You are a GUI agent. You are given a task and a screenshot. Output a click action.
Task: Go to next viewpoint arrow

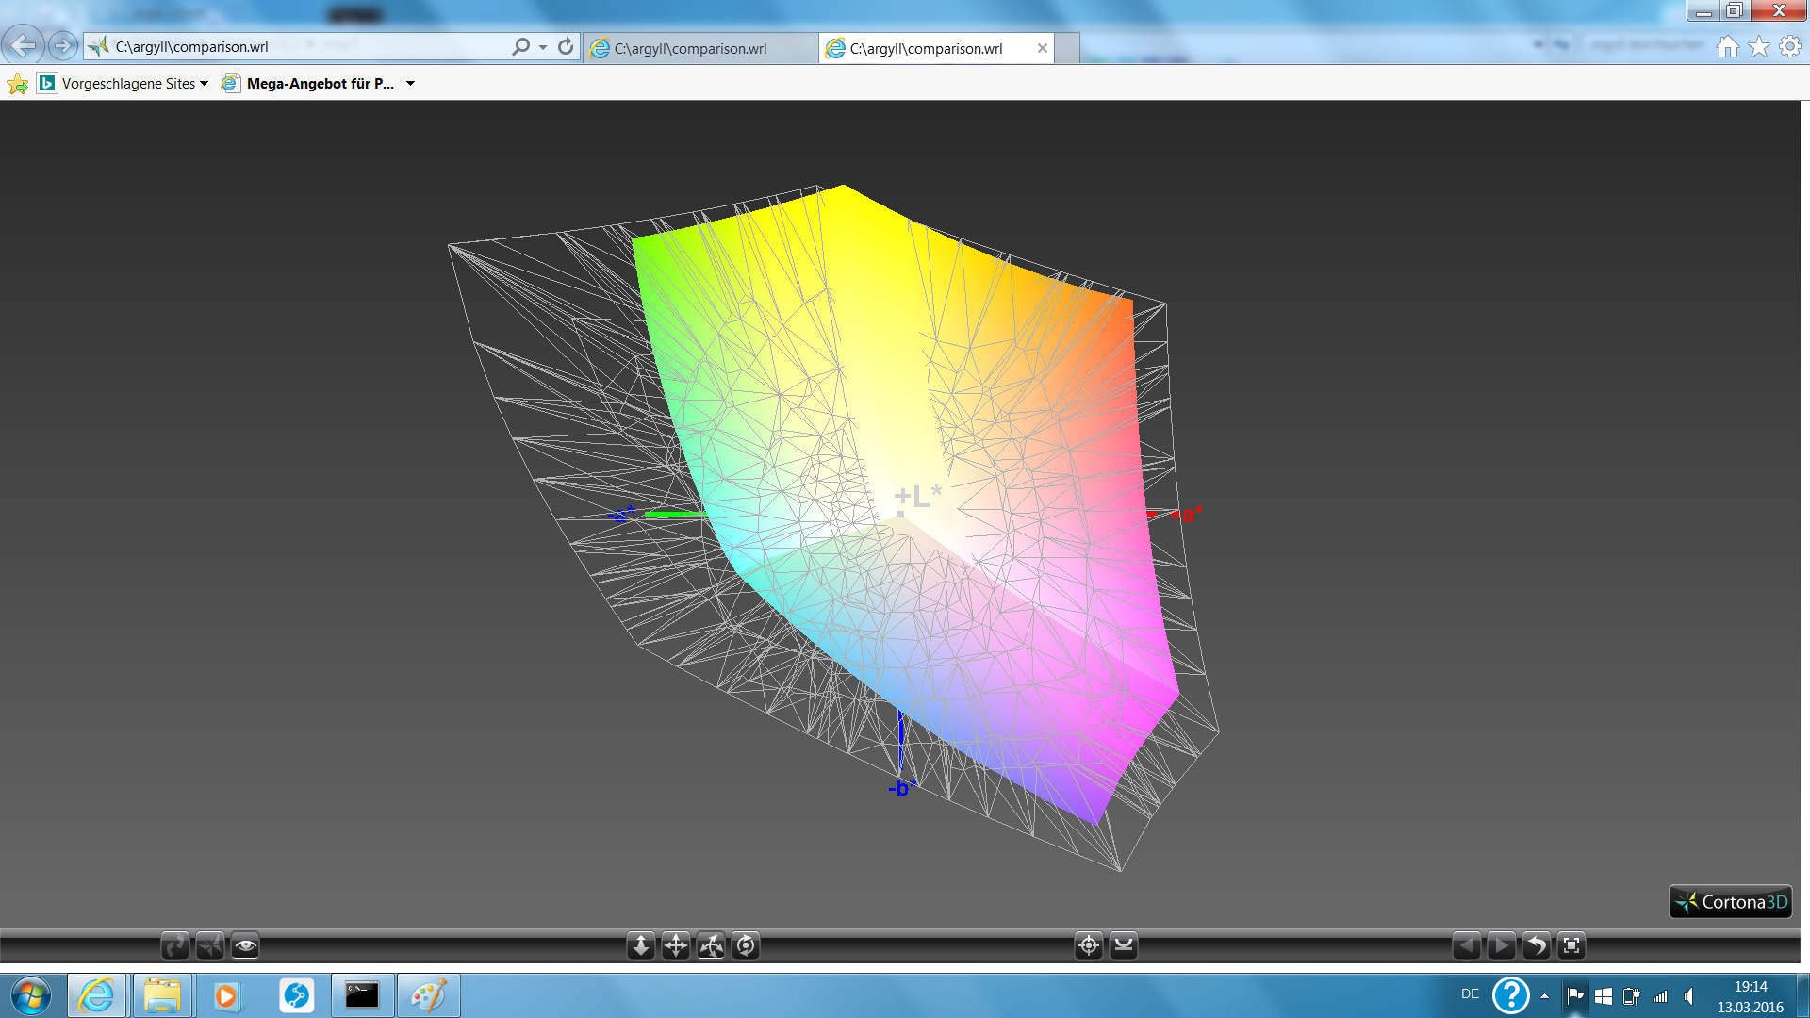[1502, 945]
